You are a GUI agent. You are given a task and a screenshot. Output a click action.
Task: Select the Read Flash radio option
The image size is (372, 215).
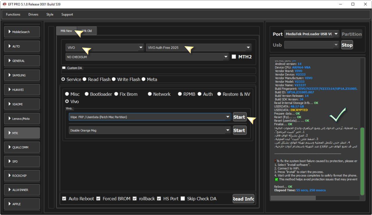pos(85,79)
